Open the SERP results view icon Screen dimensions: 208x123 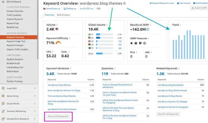[148, 30]
